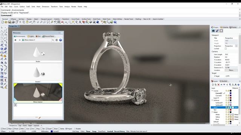Open the Panels menu
This screenshot has width=241, height=135.
[x=80, y=7]
